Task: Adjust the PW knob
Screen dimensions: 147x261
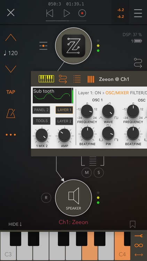Action: [x=108, y=134]
